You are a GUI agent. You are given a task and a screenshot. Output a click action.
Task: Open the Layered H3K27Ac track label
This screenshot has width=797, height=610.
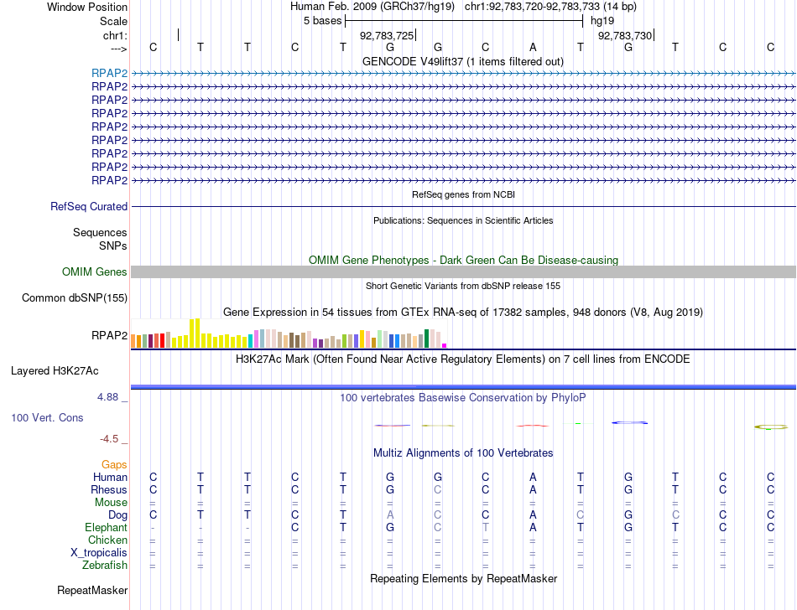coord(55,371)
